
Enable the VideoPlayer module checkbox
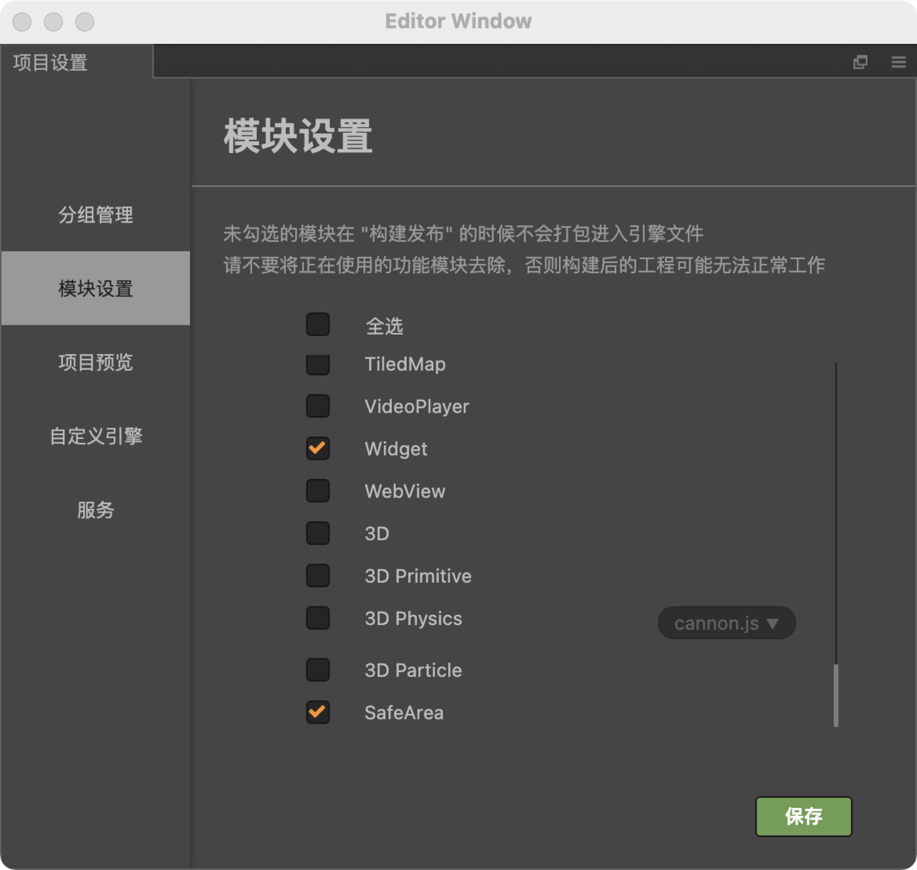tap(318, 406)
